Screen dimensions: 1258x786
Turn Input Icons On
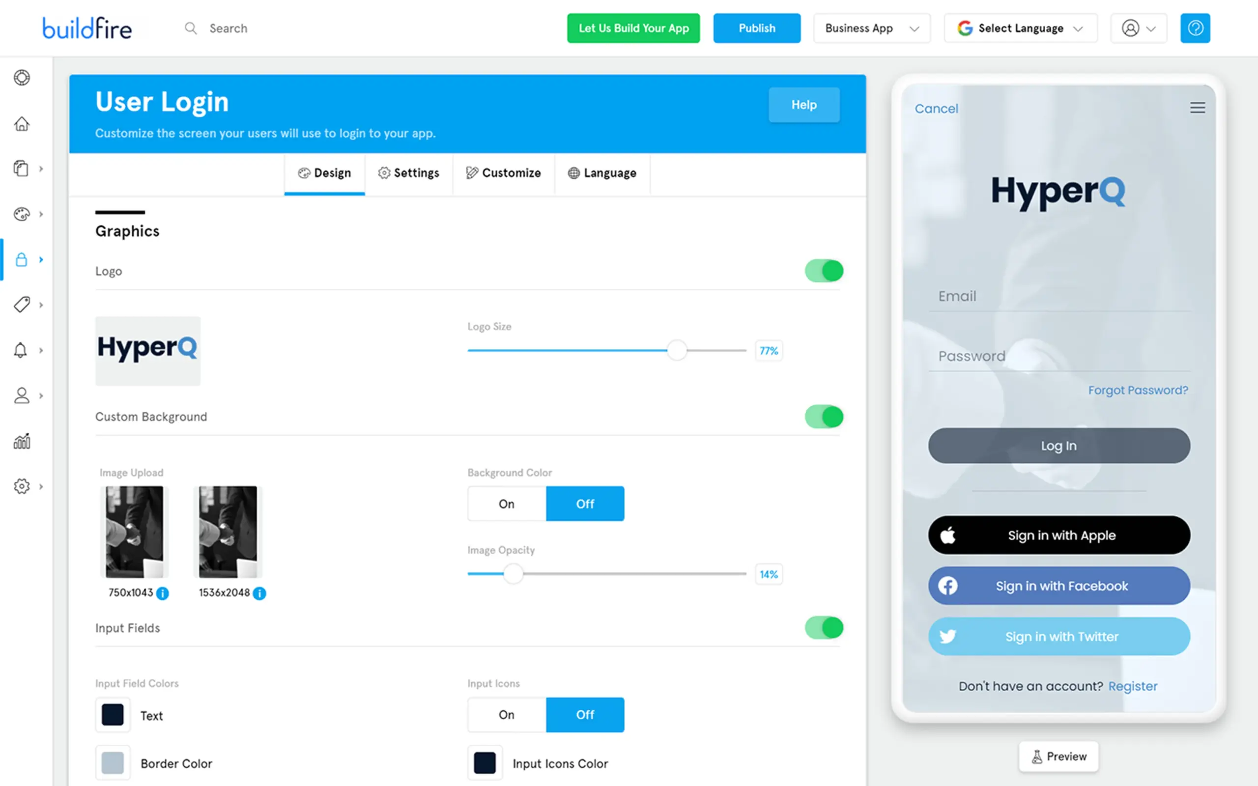506,715
